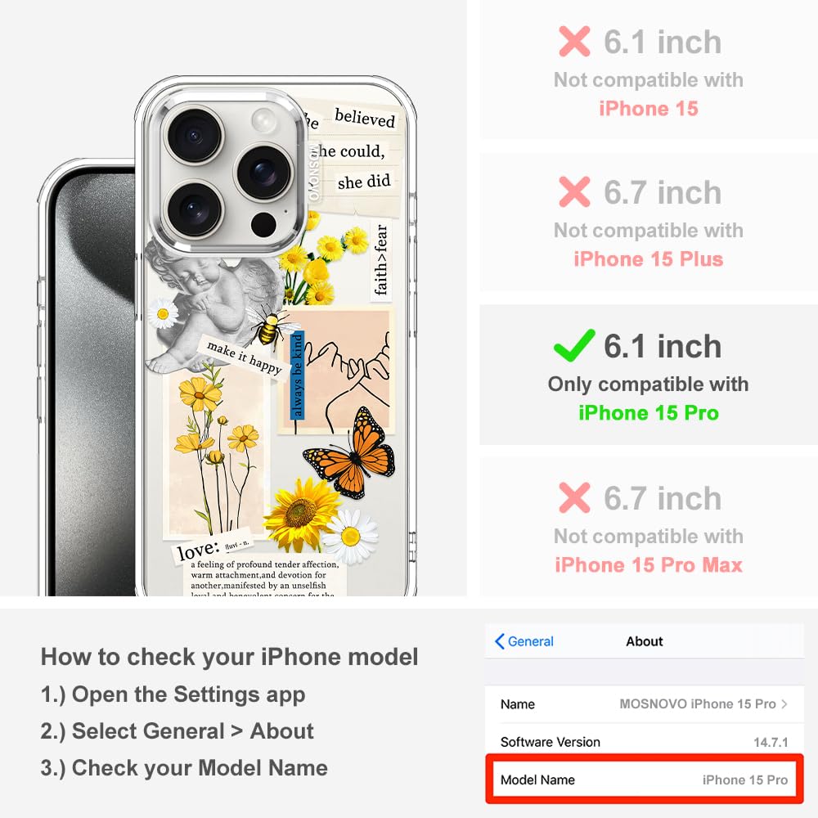Click the red X beside iPhone 15 Plus
This screenshot has height=818, width=818.
[574, 192]
